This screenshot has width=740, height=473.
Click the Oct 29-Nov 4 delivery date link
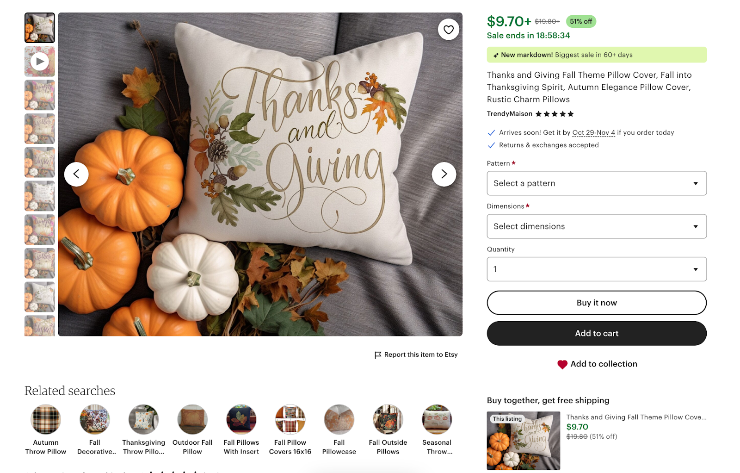pos(593,132)
